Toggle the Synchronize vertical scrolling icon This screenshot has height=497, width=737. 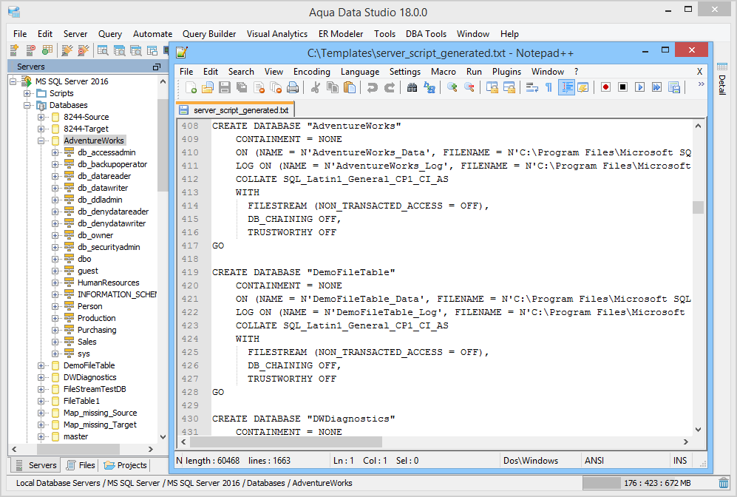[x=492, y=87]
